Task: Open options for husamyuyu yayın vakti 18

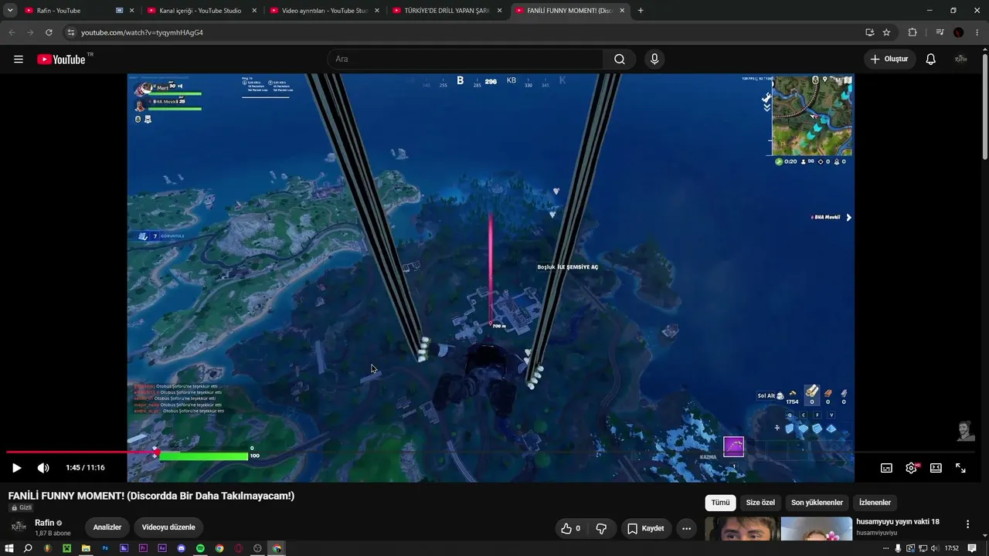Action: click(967, 524)
